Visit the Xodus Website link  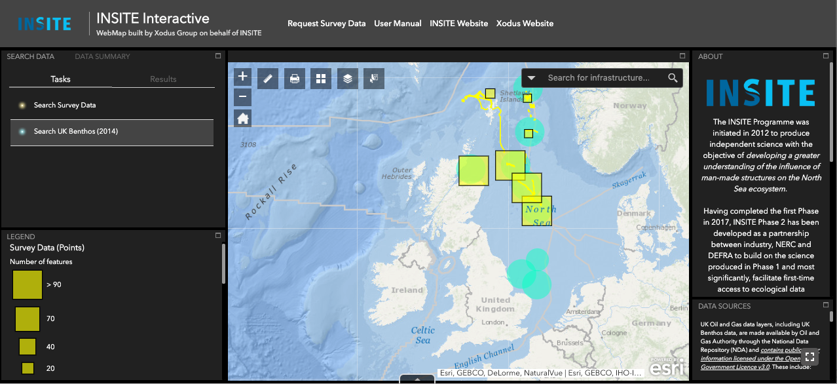pos(525,24)
